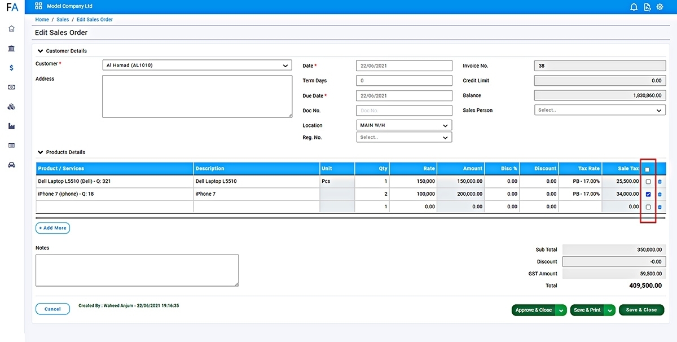This screenshot has height=342, width=677.
Task: Go to Sales breadcrumb link
Action: tap(63, 20)
